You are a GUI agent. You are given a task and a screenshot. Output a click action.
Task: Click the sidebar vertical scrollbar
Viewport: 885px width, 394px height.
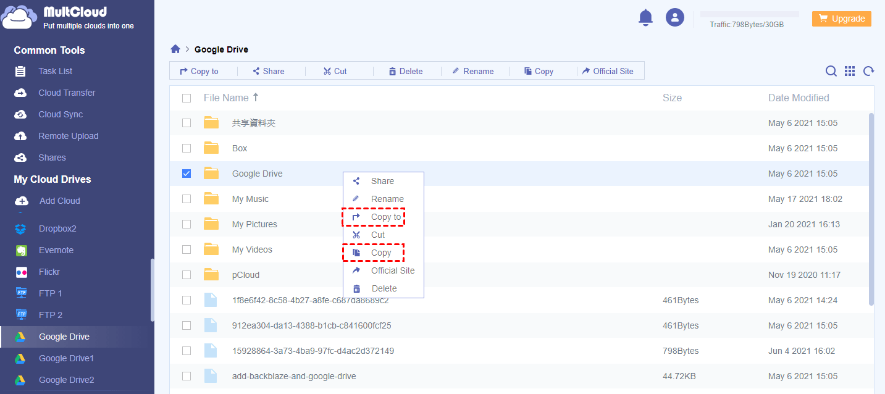click(x=152, y=290)
